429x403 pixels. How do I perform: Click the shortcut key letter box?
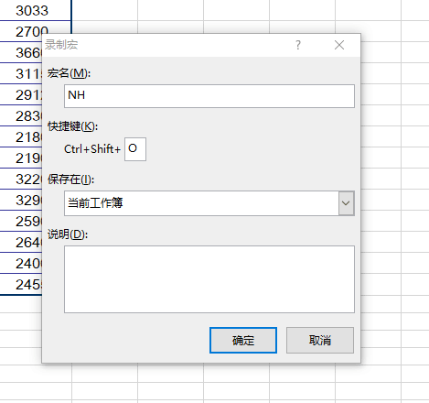135,149
